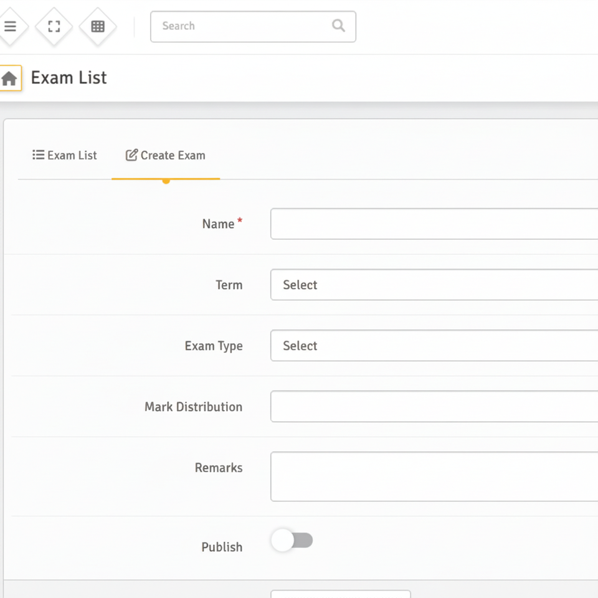Click the Name field label

click(218, 224)
